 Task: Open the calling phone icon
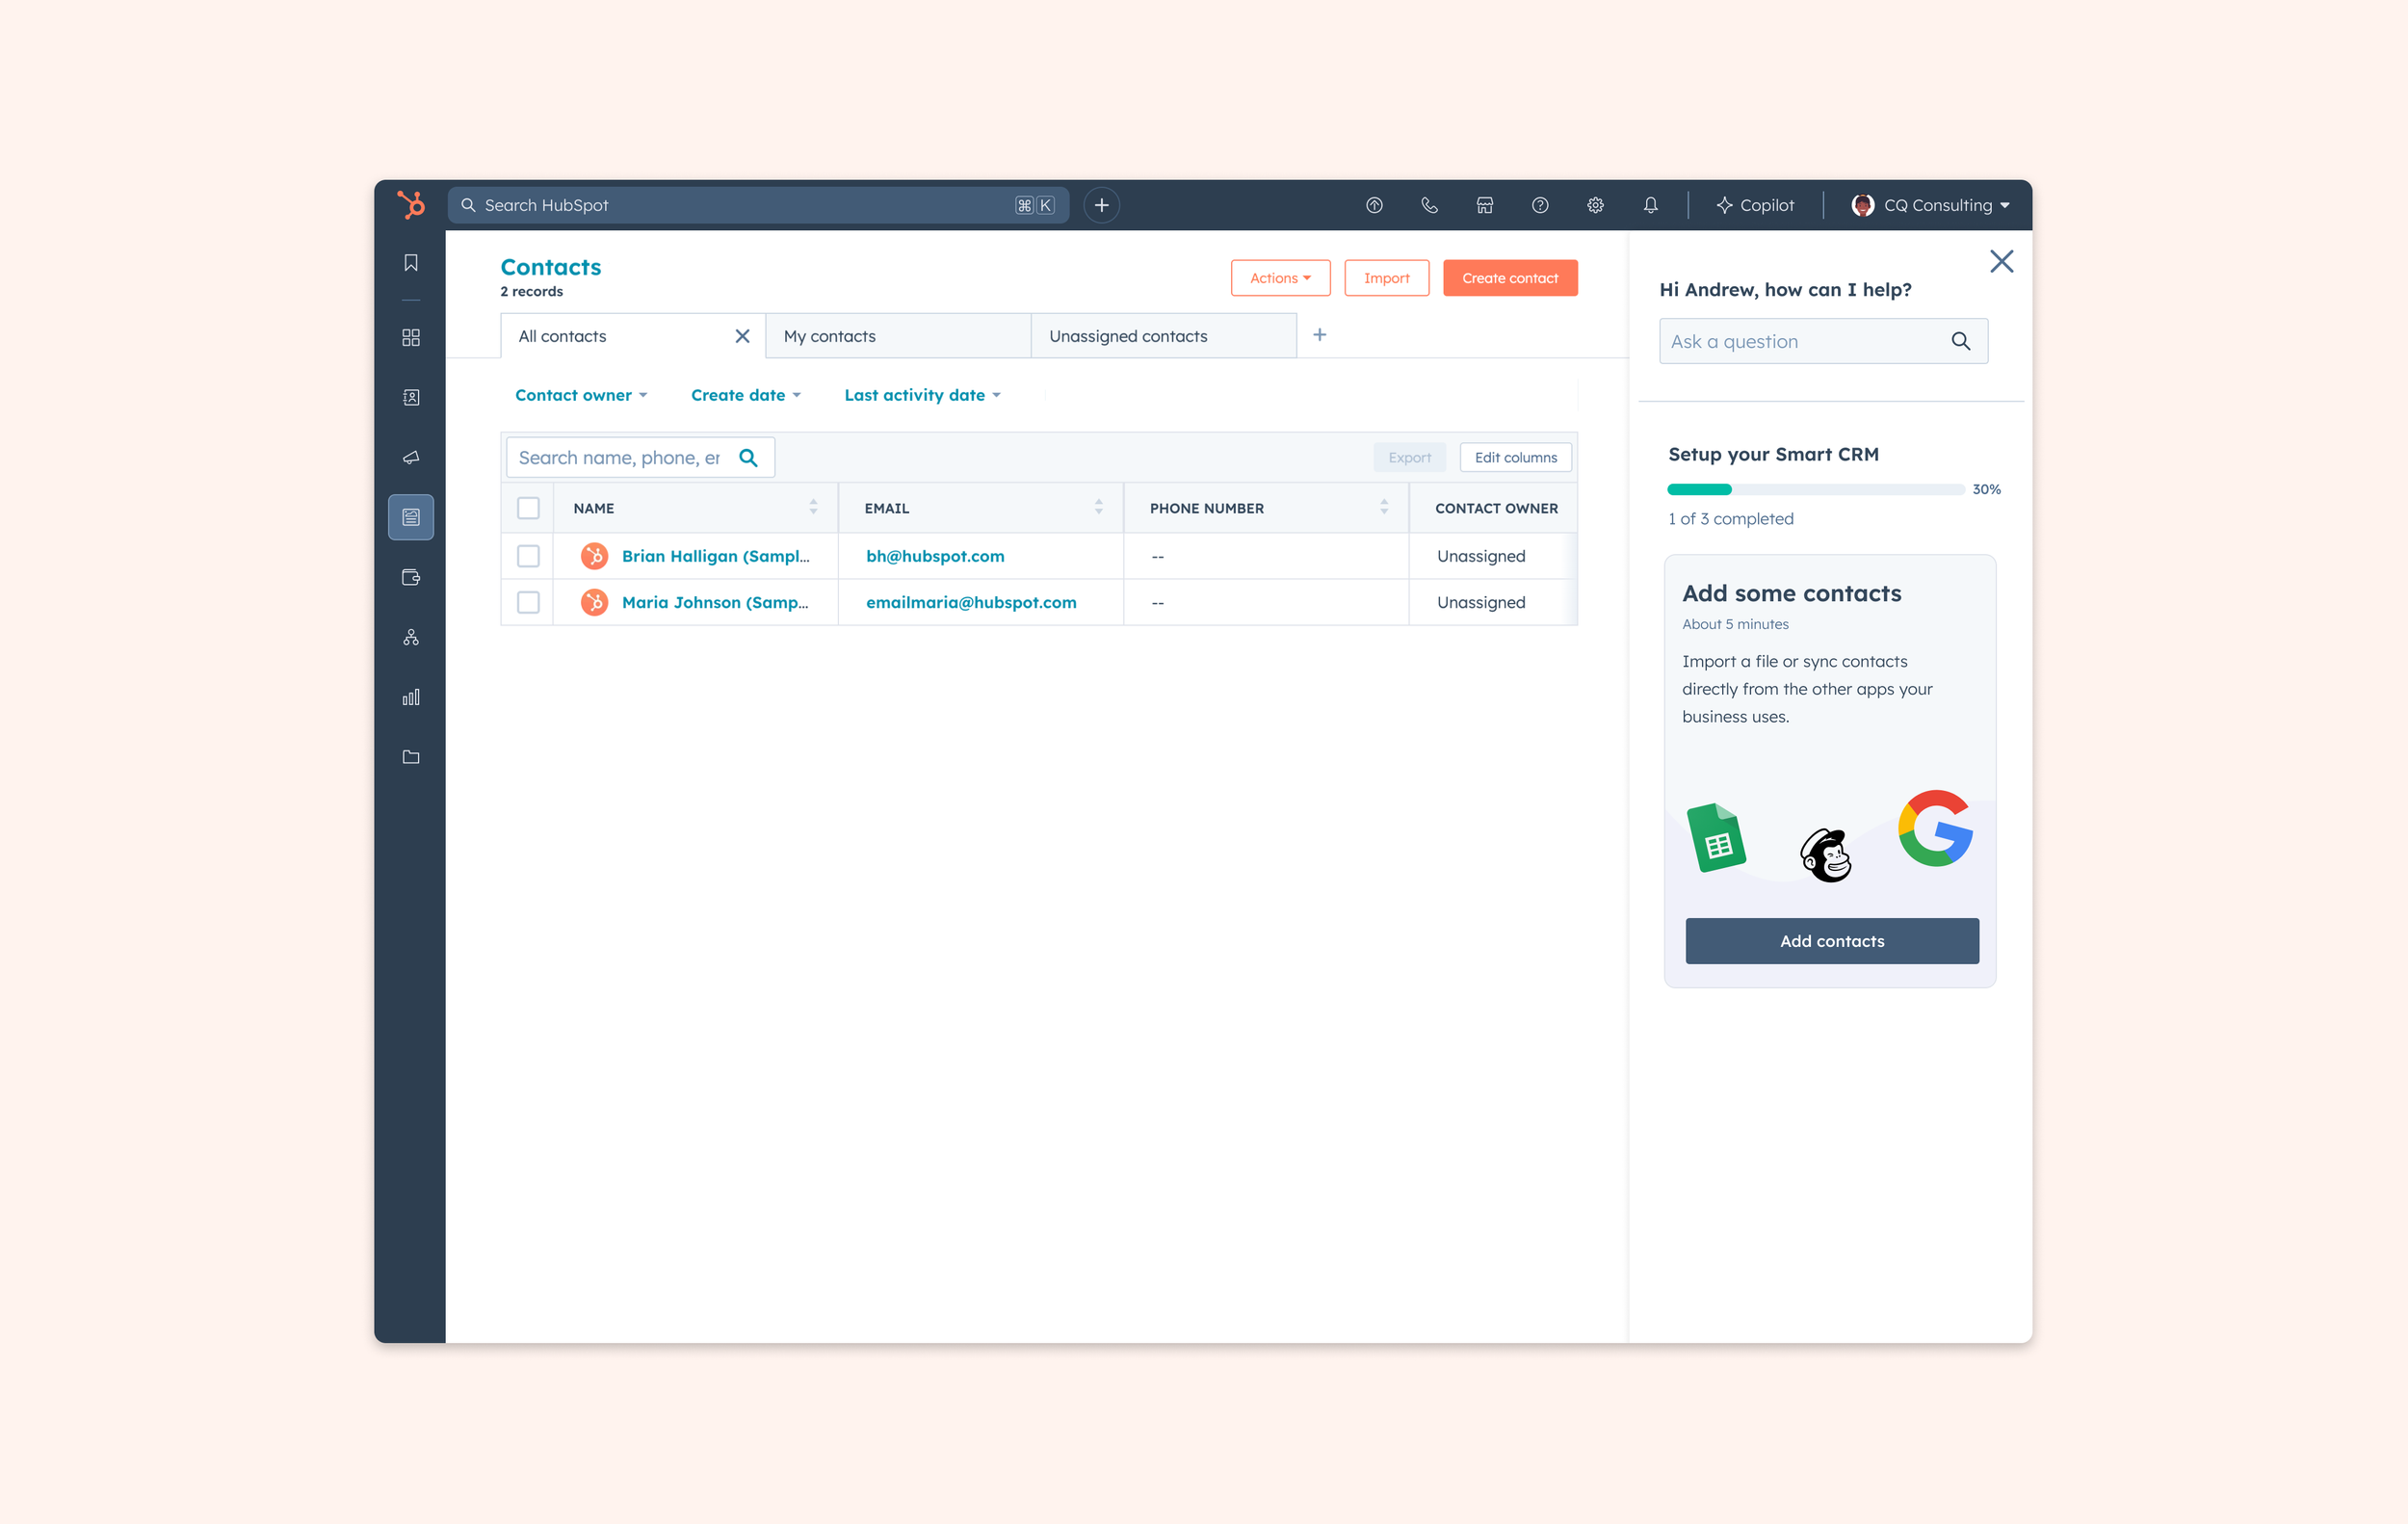click(1429, 205)
